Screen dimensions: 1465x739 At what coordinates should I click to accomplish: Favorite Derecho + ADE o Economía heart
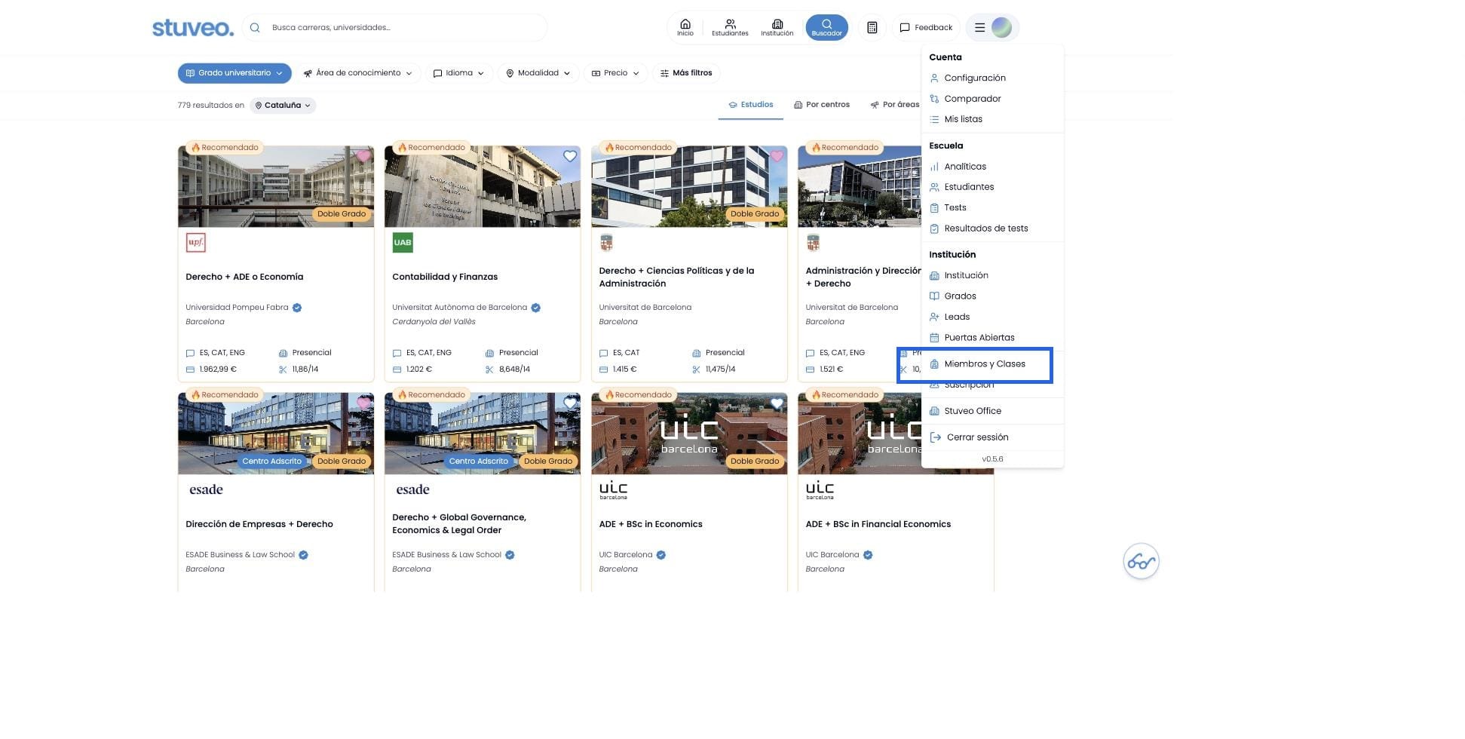tap(363, 156)
